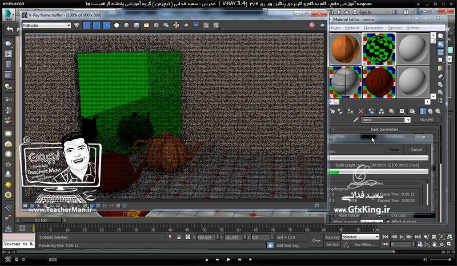Open the Navigation menu in Material Editor
This screenshot has height=266, width=457.
pos(374,28)
